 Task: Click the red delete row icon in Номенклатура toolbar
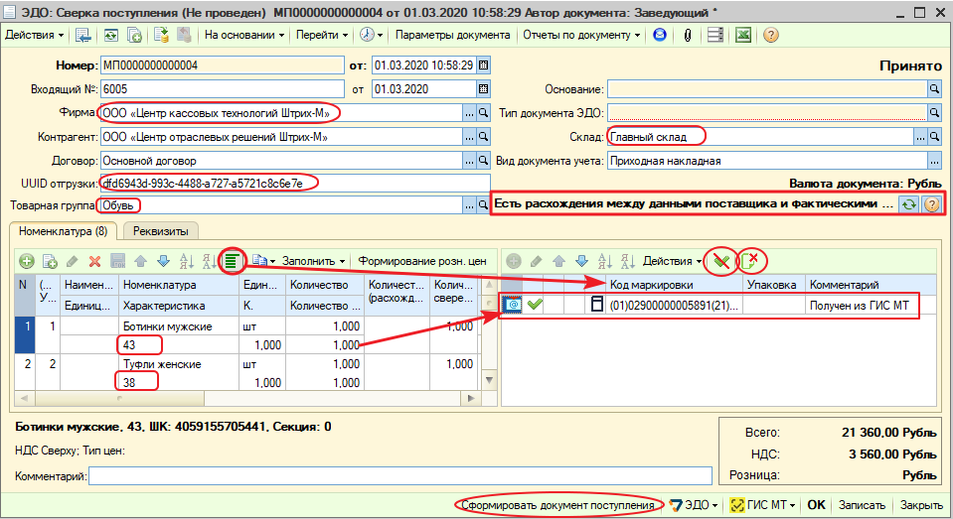coord(95,261)
